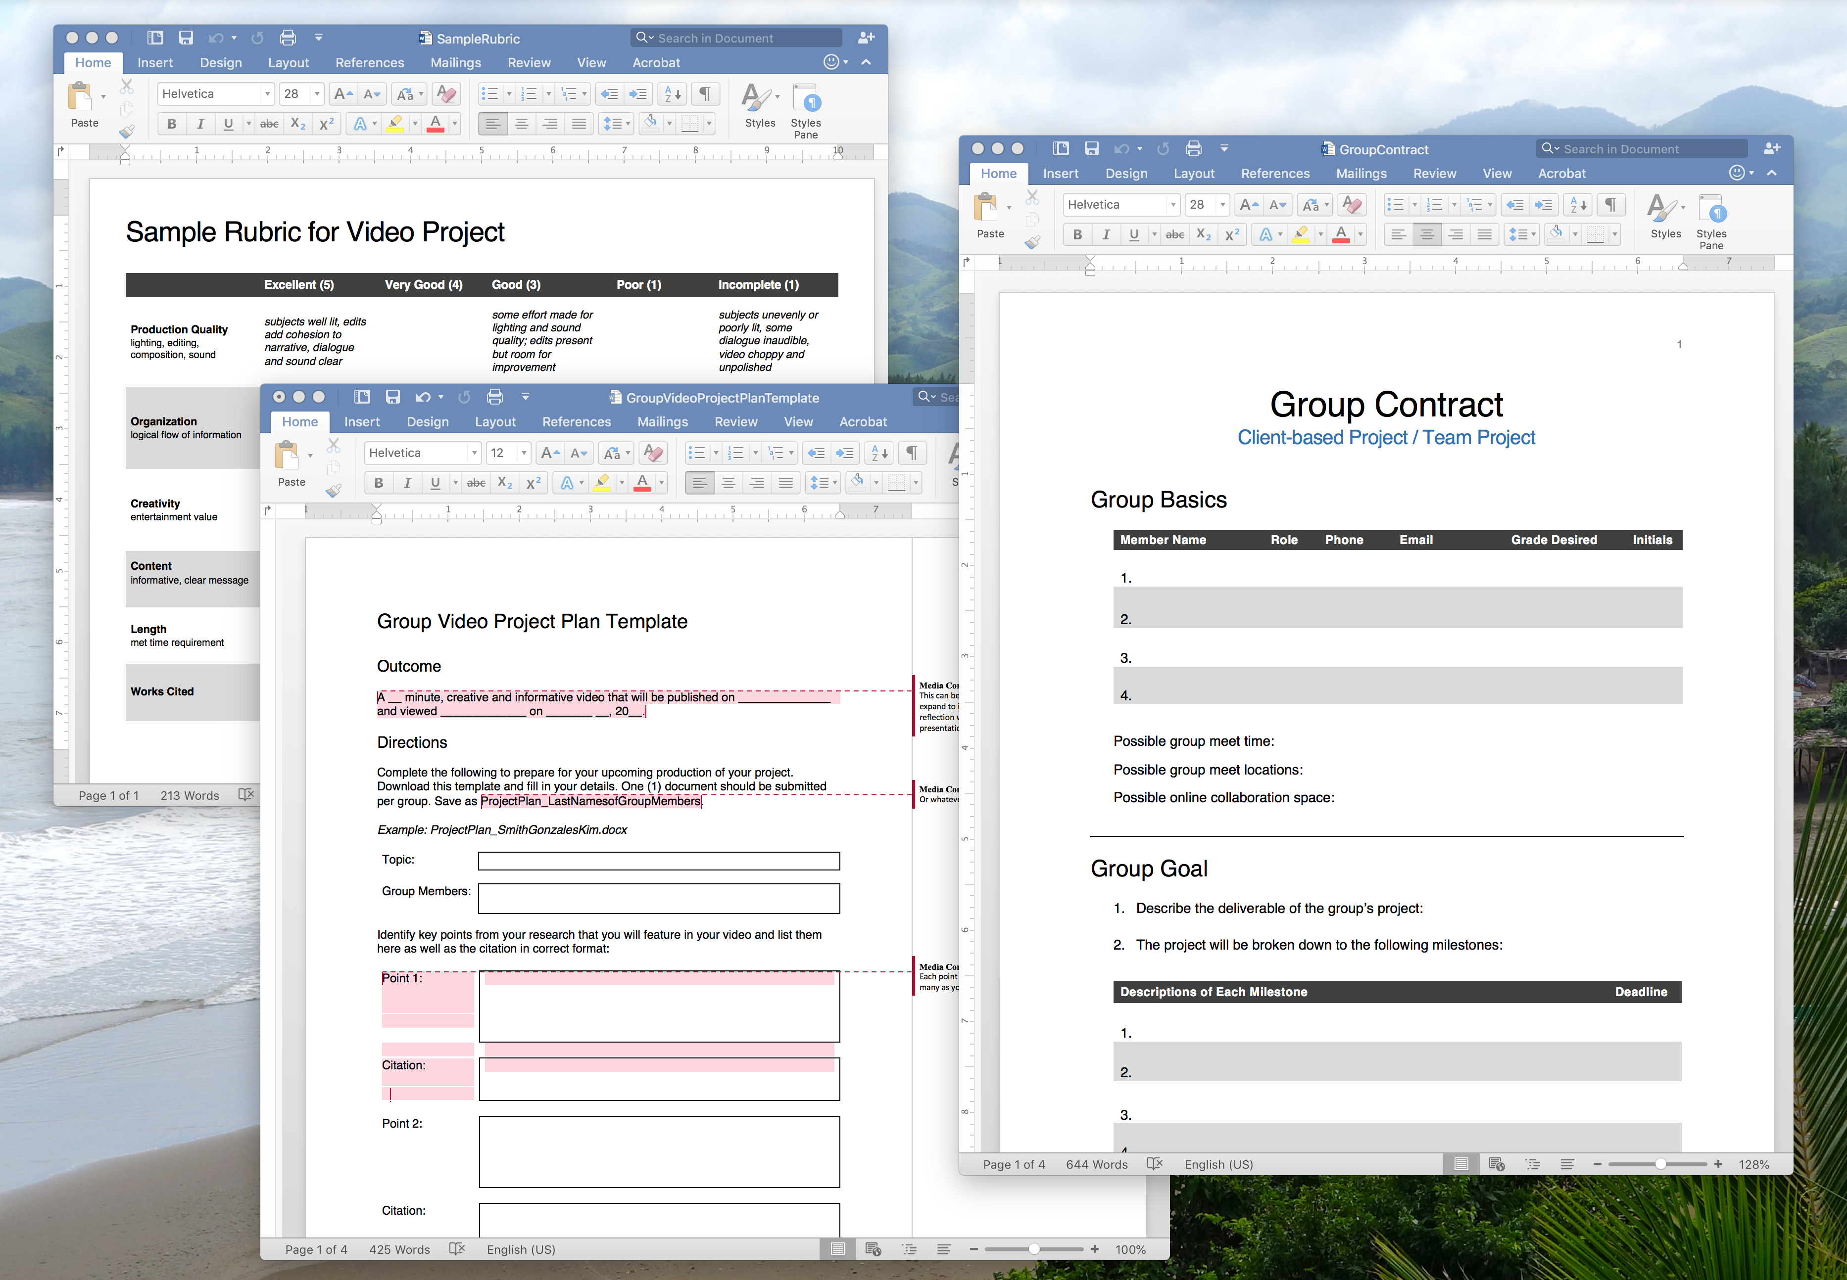
Task: Open References tab in SampleRubric window
Action: coord(370,62)
